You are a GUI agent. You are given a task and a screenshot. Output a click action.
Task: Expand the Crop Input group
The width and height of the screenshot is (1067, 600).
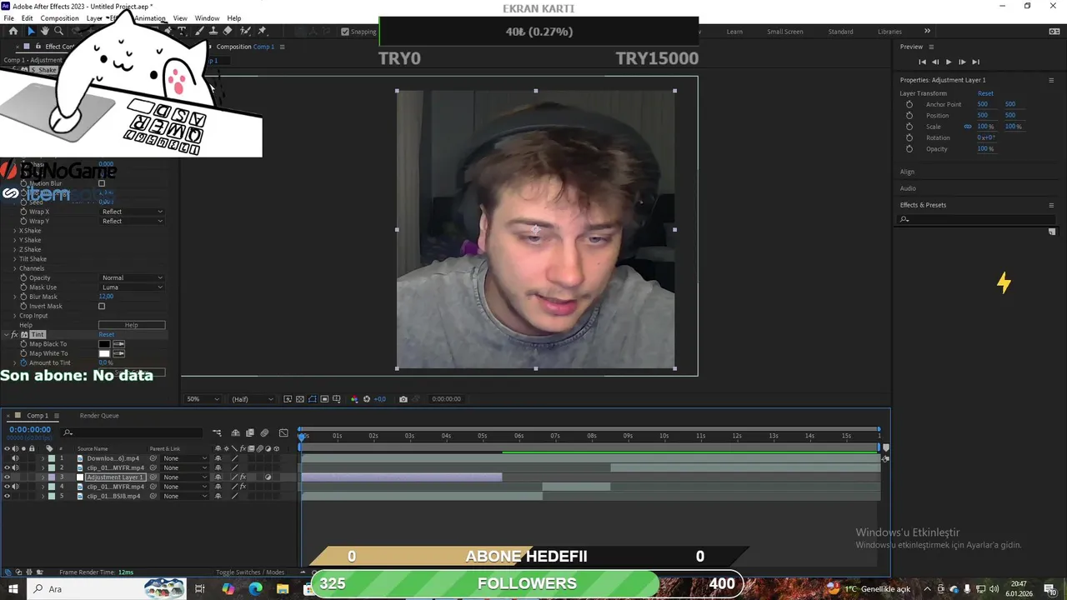tap(15, 316)
